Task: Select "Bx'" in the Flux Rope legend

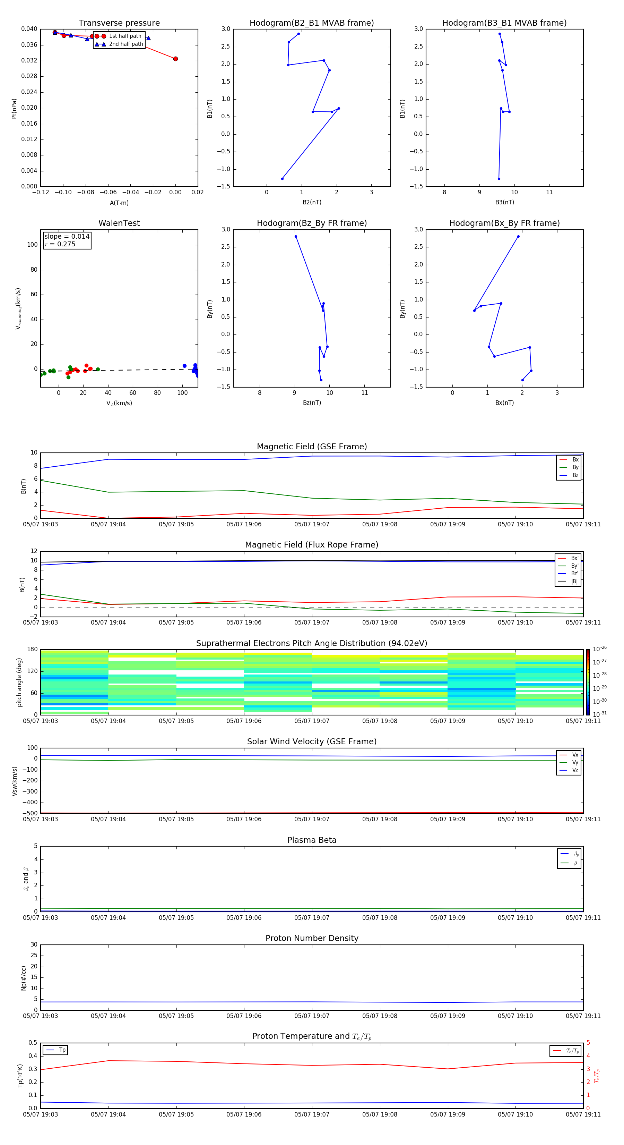Action: click(575, 558)
